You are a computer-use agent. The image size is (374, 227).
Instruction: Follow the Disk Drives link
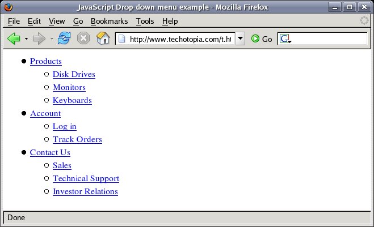(74, 74)
